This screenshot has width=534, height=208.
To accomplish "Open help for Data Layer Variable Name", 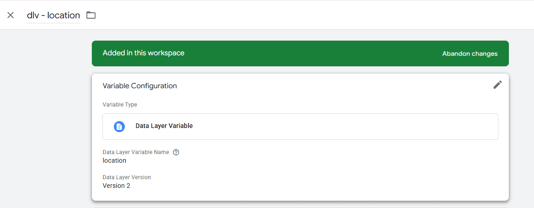I will pos(176,152).
